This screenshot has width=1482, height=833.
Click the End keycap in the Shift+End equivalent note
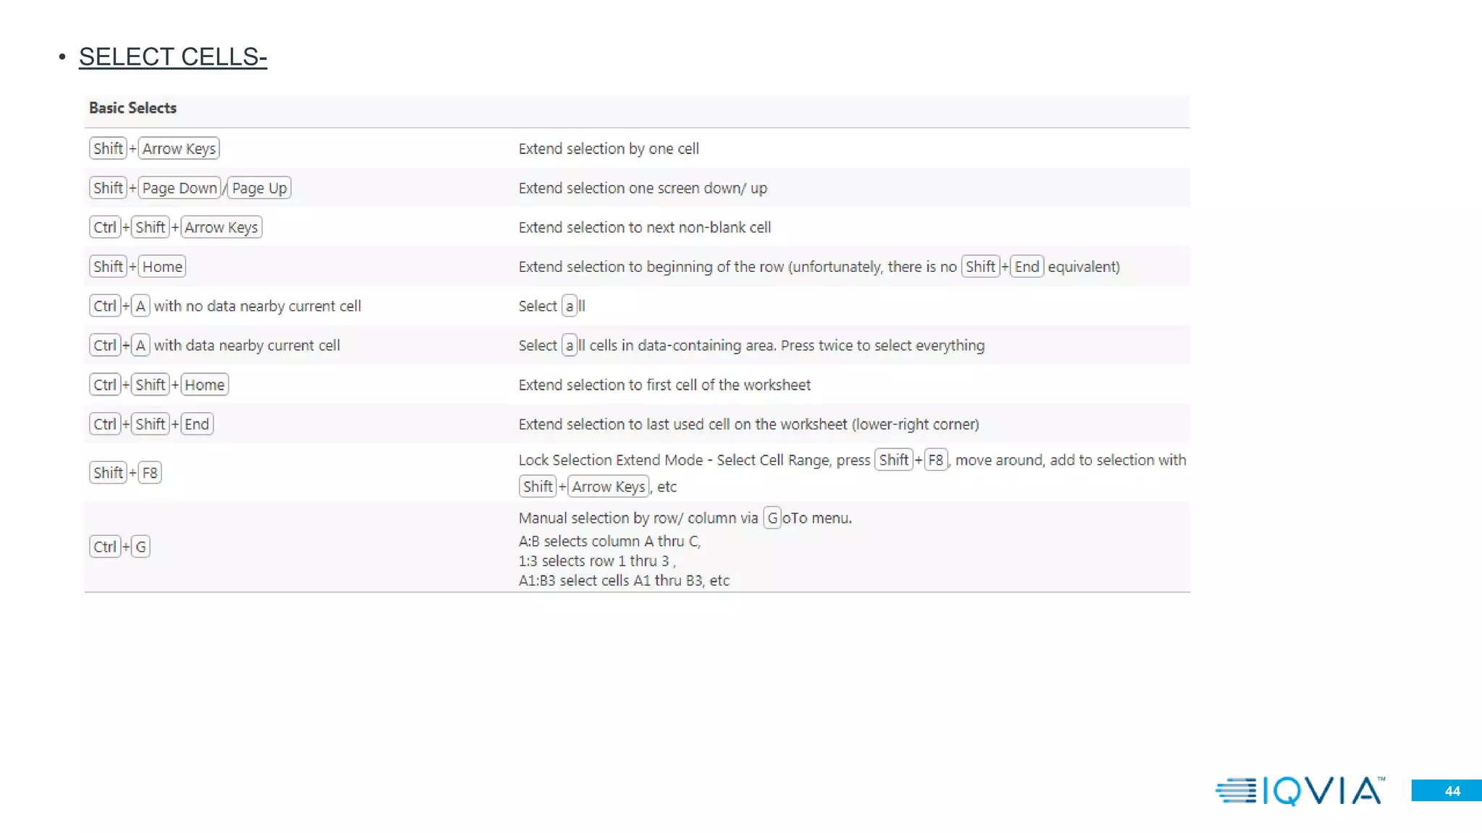pos(1027,267)
